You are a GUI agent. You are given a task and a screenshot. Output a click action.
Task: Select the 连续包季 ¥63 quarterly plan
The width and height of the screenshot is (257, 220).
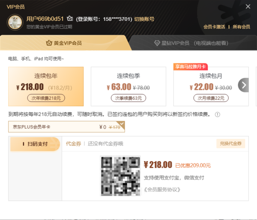click(x=128, y=86)
